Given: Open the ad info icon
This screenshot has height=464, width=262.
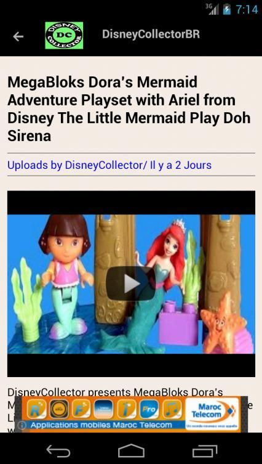Looking at the screenshot, I should pos(22,425).
